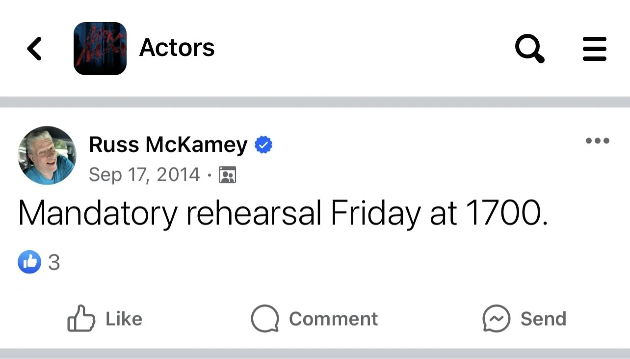Tap the thumbs-up outline icon
The height and width of the screenshot is (359, 630).
point(81,319)
